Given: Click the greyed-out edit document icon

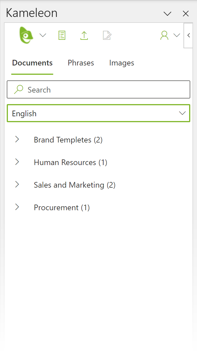Looking at the screenshot, I should [107, 35].
